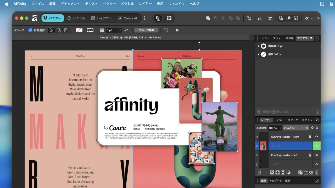Open the snapping options dropdown arrow

(312, 18)
